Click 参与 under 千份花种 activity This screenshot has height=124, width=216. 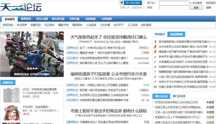[x=26, y=114]
